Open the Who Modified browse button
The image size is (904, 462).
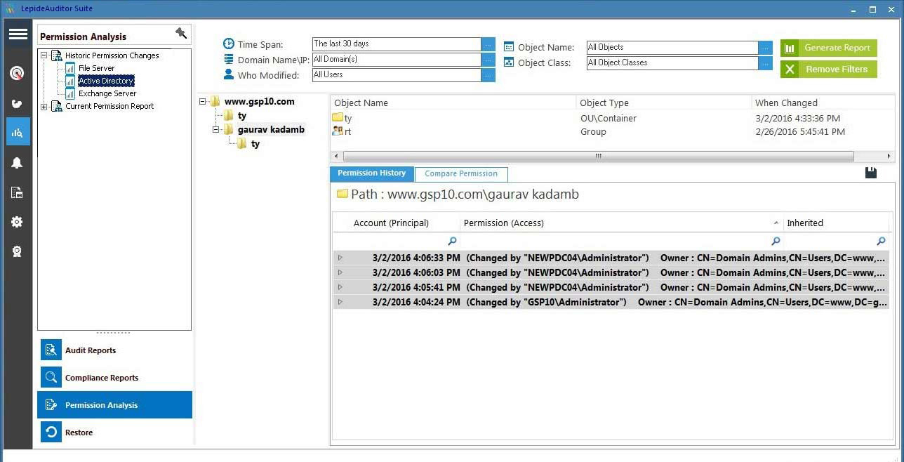coord(488,74)
